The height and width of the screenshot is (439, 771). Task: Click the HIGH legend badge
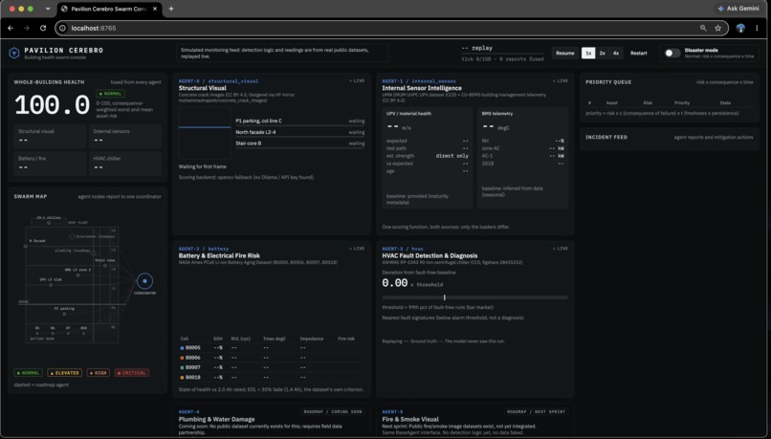click(98, 373)
